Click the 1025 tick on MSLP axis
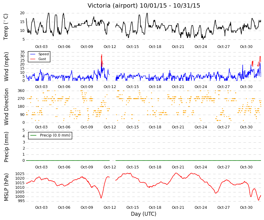 pyautogui.click(x=20, y=174)
